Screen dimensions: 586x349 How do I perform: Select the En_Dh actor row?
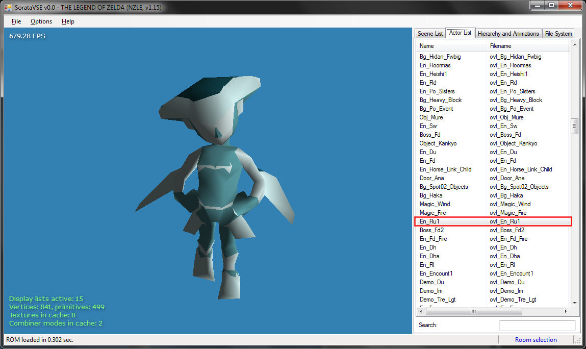click(493, 247)
